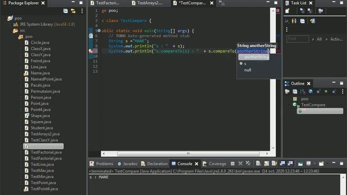Click the two-figures icon in Task List toolbar

coord(294,21)
